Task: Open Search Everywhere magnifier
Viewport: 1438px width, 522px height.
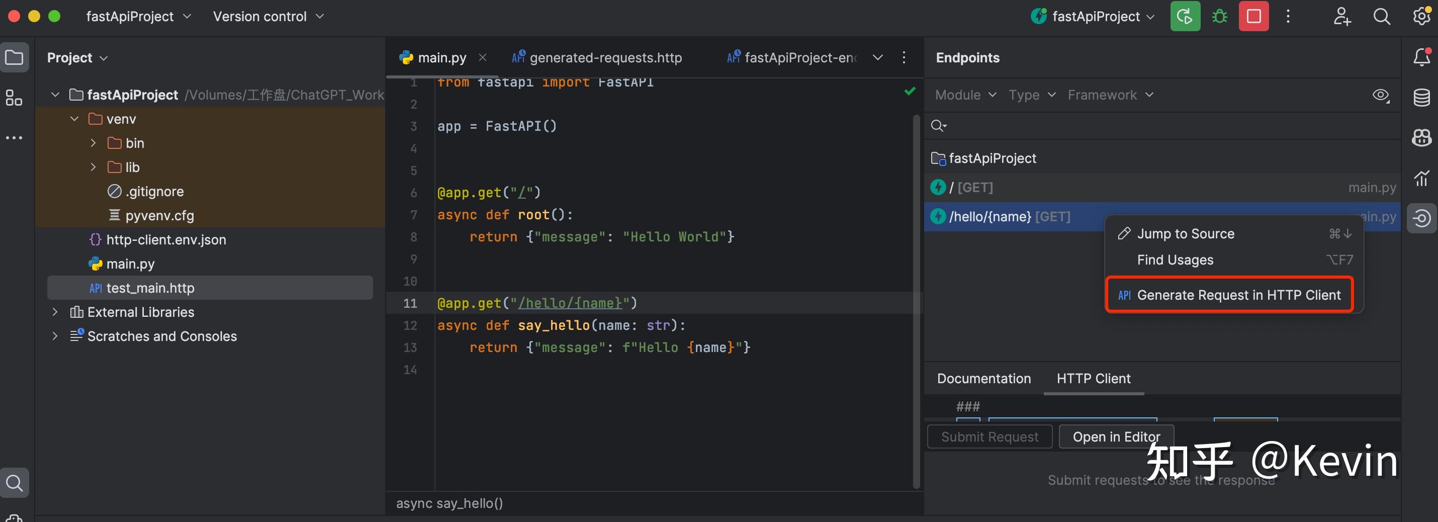Action: (x=1381, y=16)
